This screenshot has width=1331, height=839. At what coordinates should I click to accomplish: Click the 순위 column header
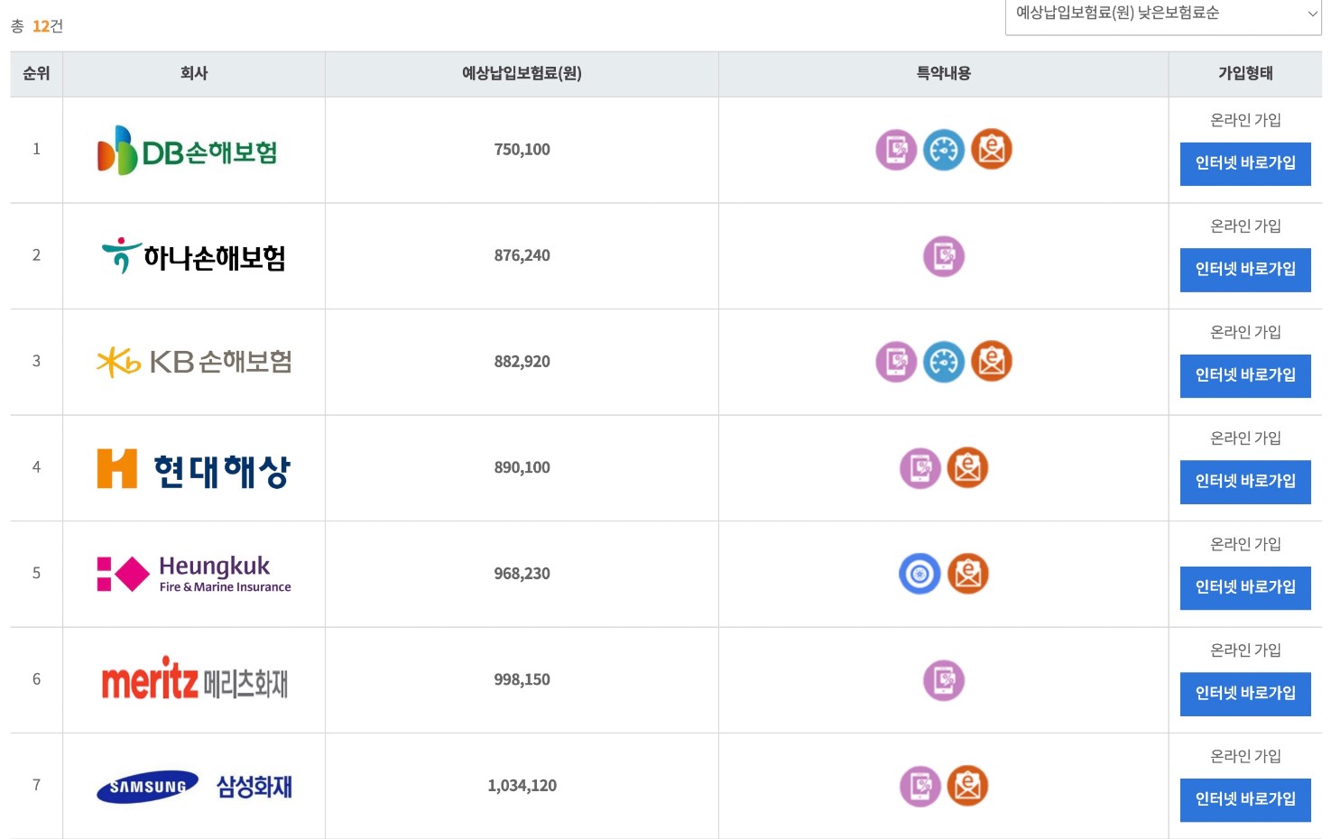coord(36,74)
